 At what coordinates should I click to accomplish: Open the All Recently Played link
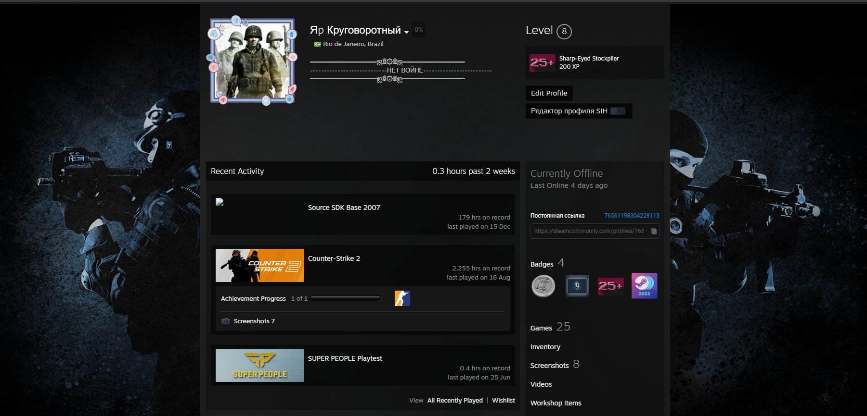[x=455, y=401]
